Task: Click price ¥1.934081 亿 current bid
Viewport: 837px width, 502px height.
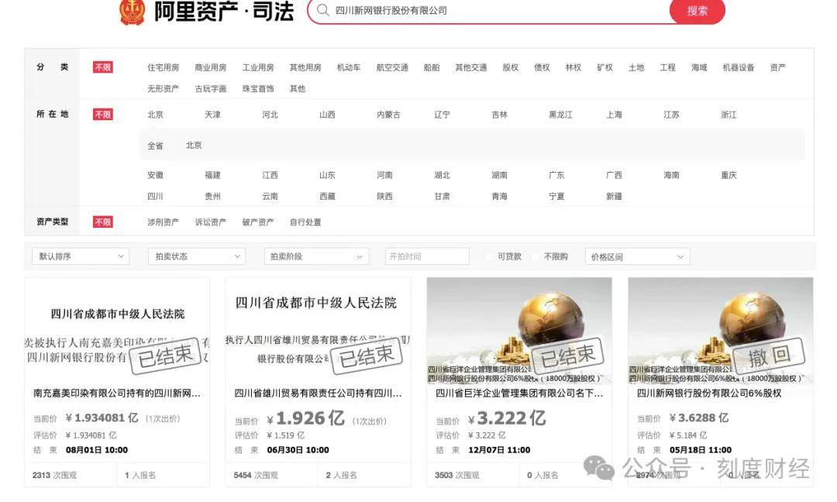Action: coord(102,418)
